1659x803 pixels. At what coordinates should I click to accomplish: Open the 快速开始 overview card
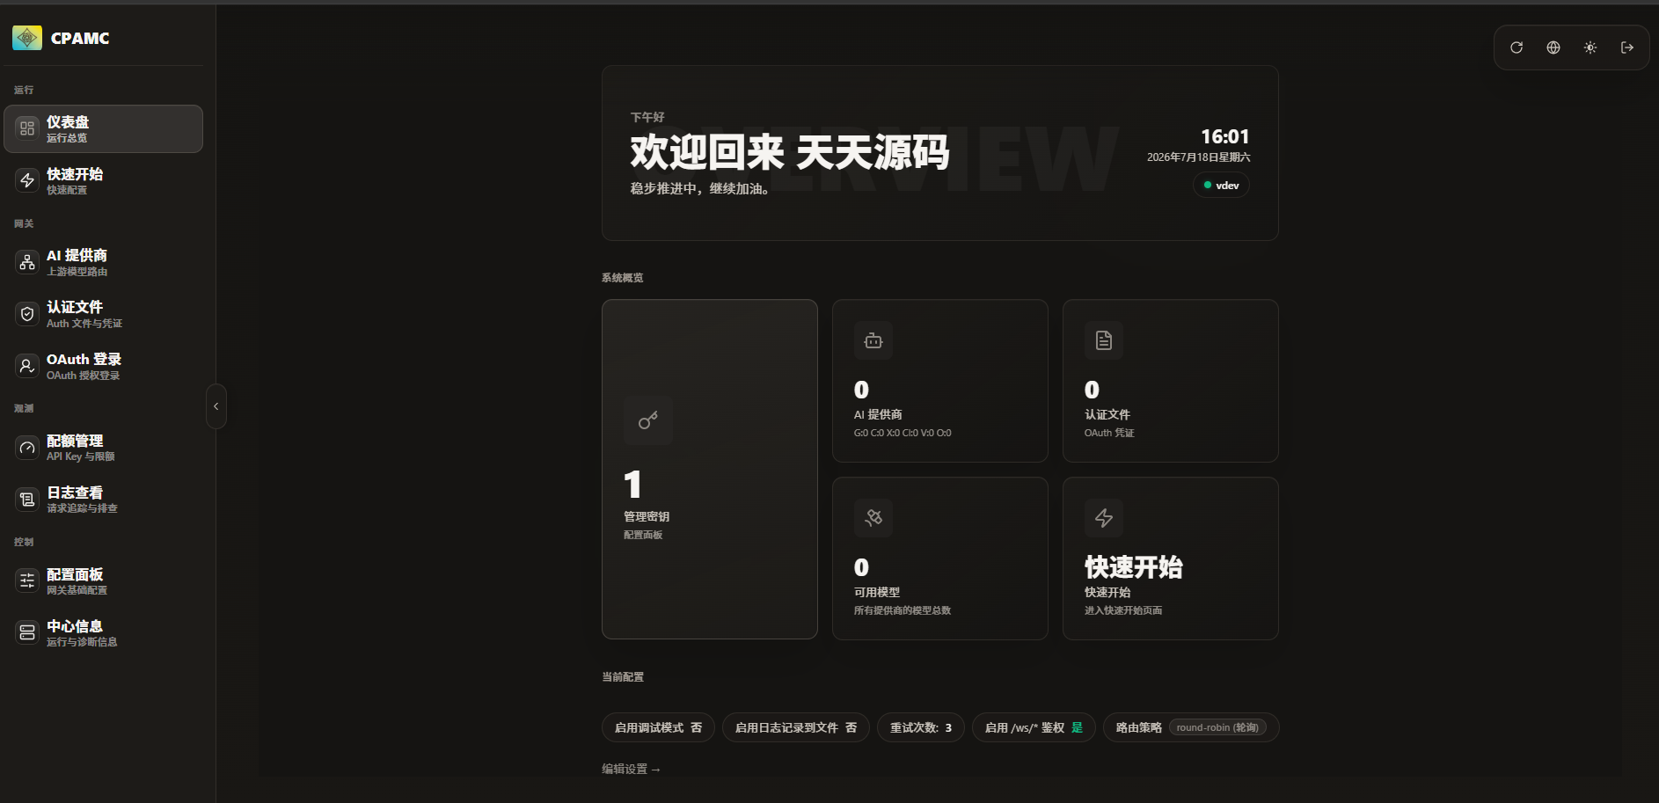1171,558
